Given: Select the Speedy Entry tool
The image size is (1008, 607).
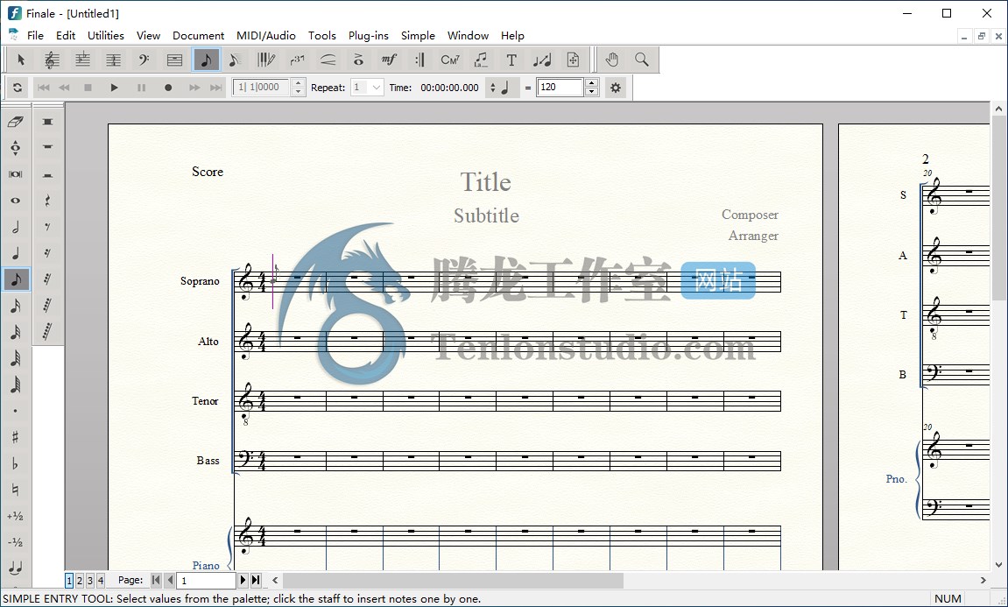Looking at the screenshot, I should (236, 60).
